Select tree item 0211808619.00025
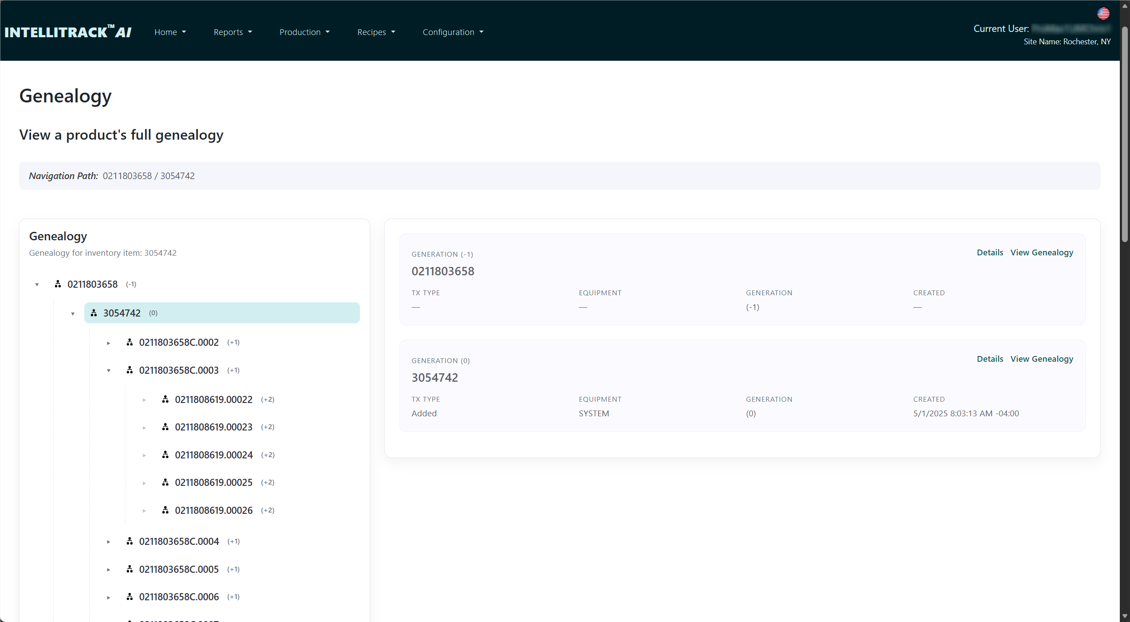This screenshot has width=1130, height=622. pyautogui.click(x=214, y=482)
